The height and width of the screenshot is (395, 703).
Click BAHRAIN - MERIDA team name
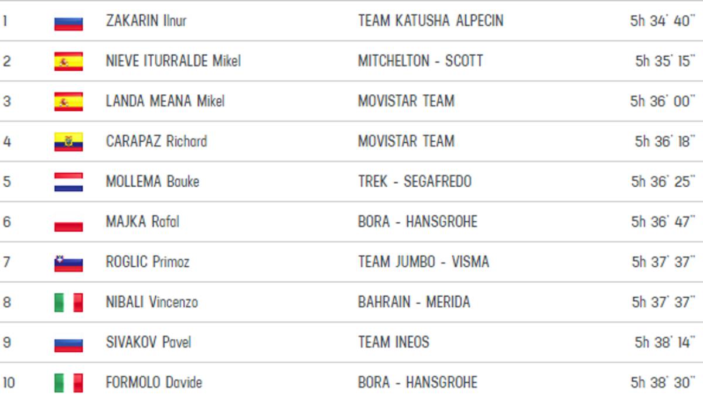(x=414, y=303)
